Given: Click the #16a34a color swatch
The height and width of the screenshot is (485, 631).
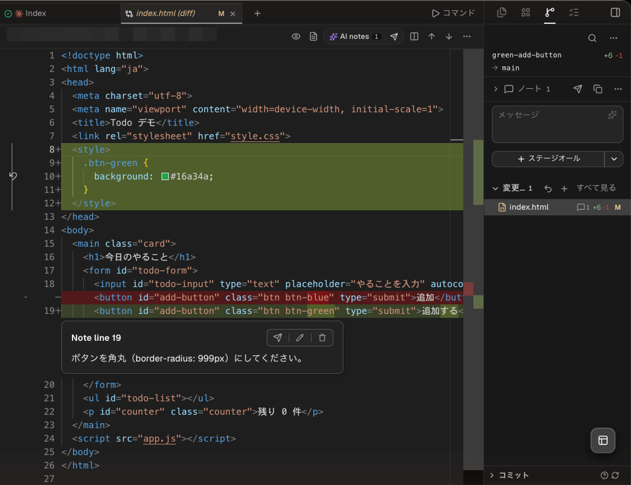Looking at the screenshot, I should tap(165, 177).
